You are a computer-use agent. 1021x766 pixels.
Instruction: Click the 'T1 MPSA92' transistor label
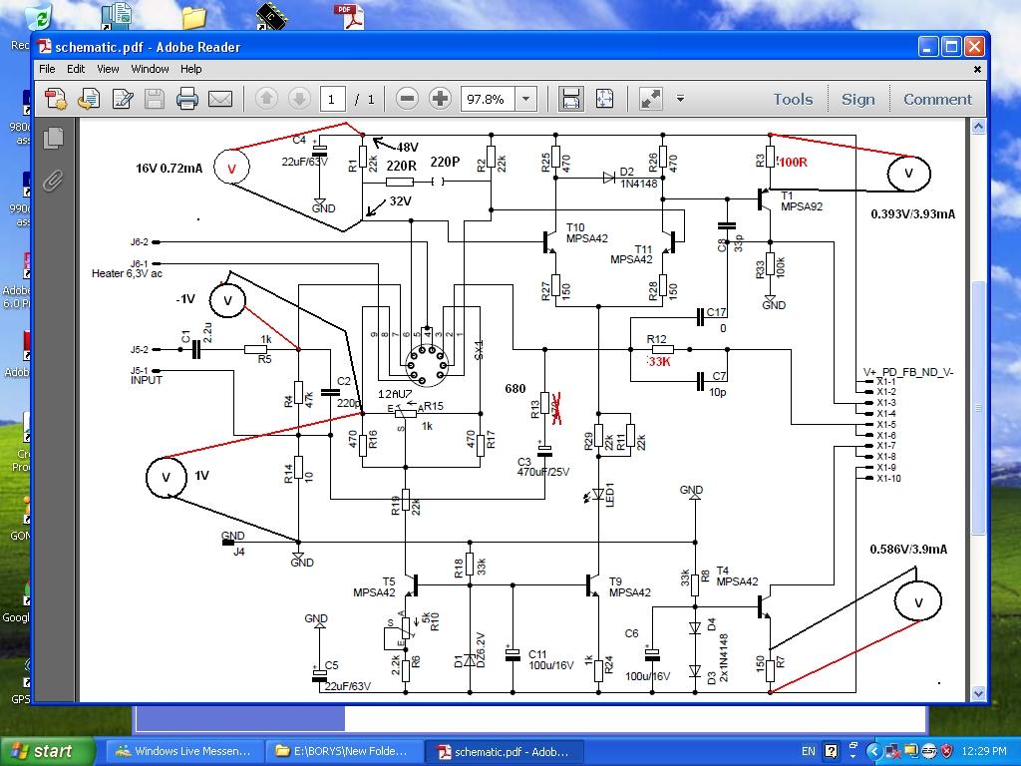802,201
